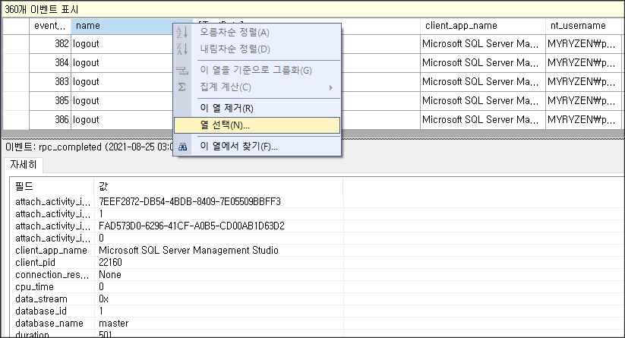Click the ascending sort A-Z icon

click(182, 33)
